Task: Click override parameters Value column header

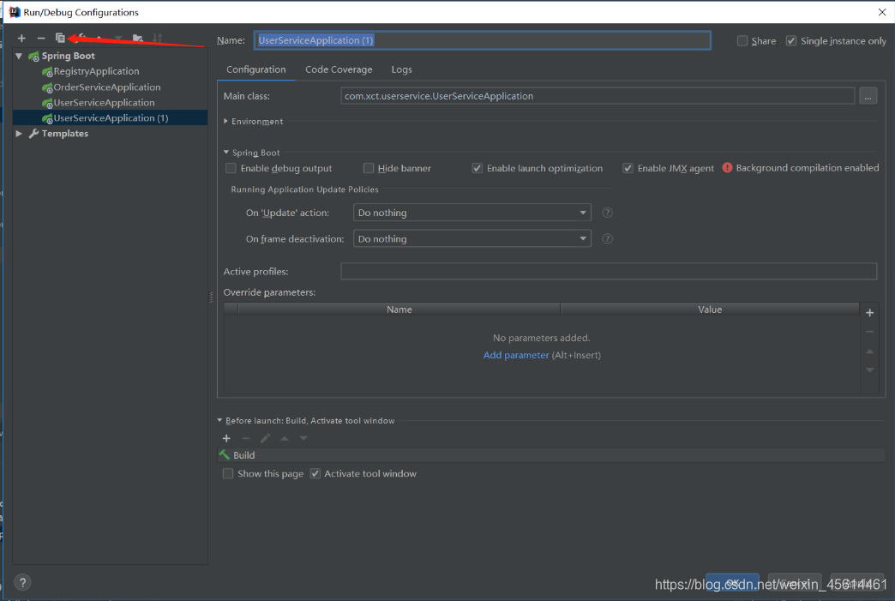Action: click(710, 310)
